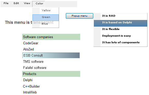Select "It is RAD" popup entry

point(120,16)
